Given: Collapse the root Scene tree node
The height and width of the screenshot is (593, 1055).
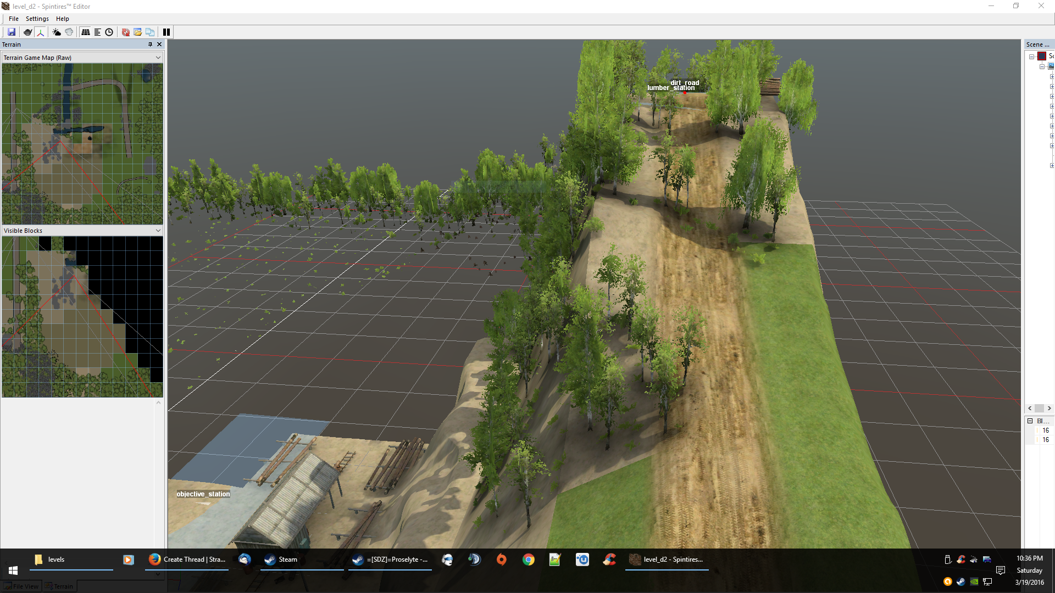Looking at the screenshot, I should (1031, 57).
